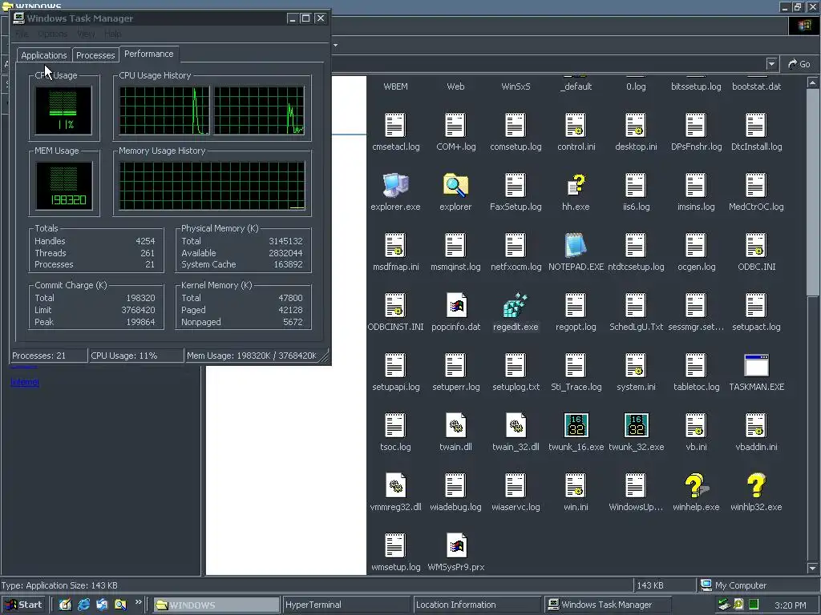The height and width of the screenshot is (615, 821).
Task: Expand hidden quick launch icons chevron
Action: [138, 602]
